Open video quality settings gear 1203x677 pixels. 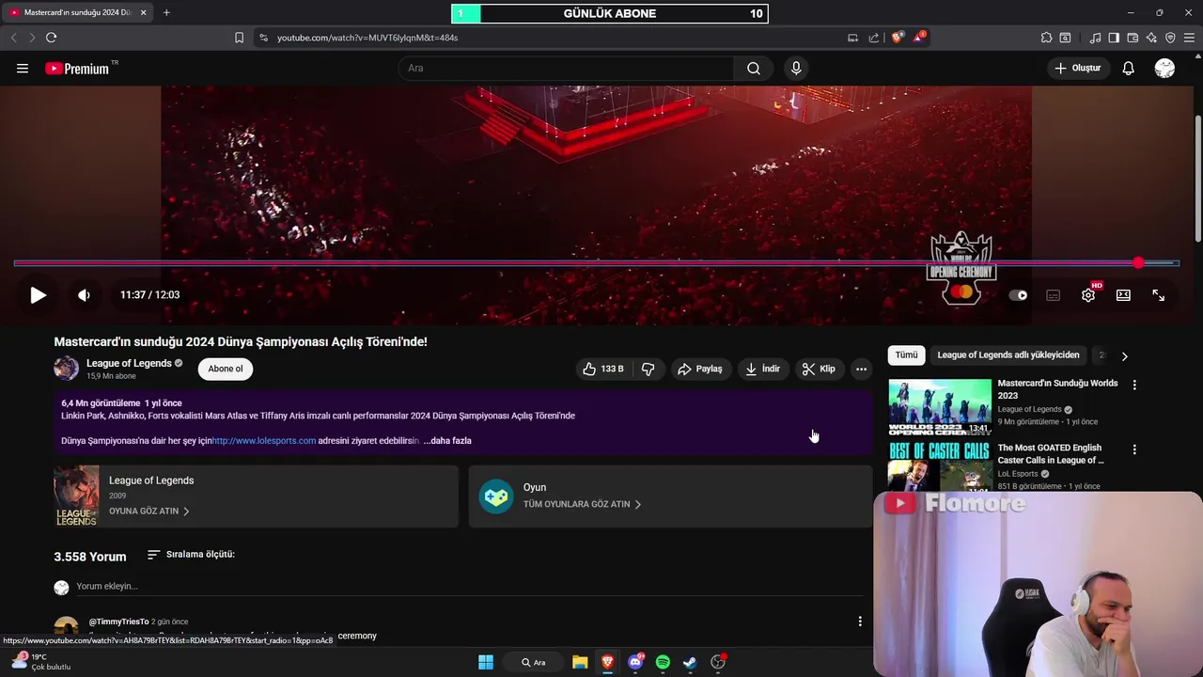click(1088, 295)
